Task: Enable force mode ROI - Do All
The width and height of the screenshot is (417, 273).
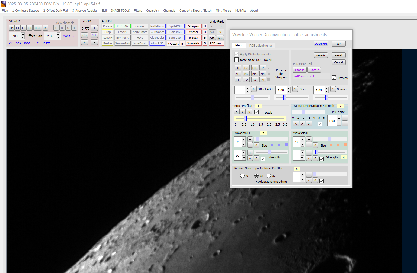Action: point(236,60)
